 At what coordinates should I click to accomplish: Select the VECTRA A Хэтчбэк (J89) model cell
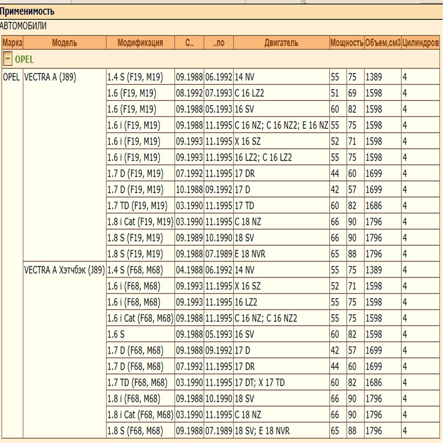pyautogui.click(x=65, y=270)
